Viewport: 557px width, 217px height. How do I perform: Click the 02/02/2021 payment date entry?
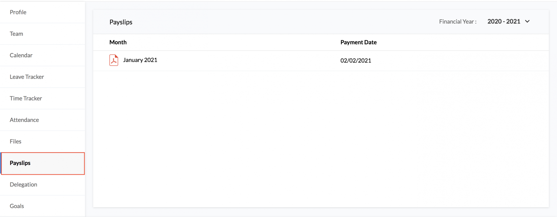[x=356, y=61]
